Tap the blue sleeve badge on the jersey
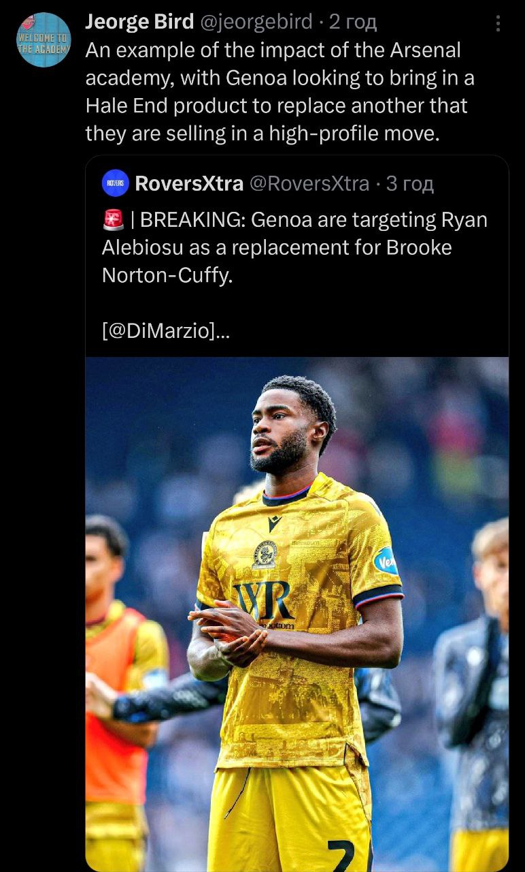Image resolution: width=525 pixels, height=872 pixels. (385, 561)
